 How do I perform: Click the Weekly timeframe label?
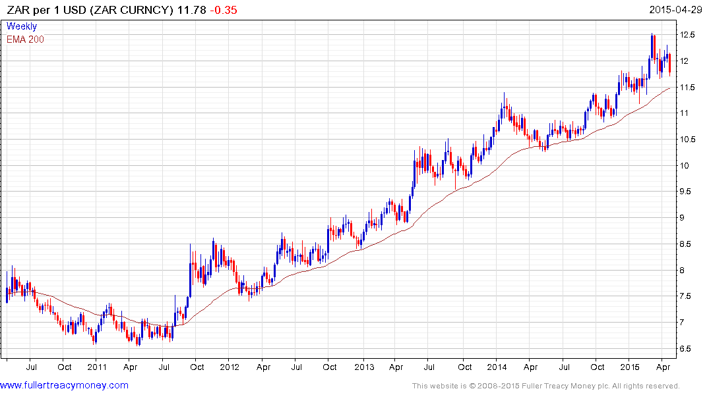22,26
